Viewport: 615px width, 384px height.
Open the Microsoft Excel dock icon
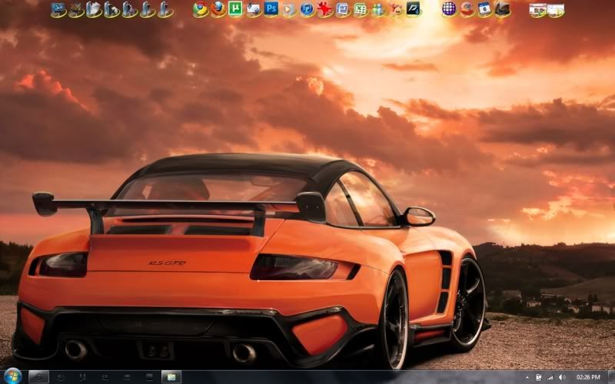click(360, 9)
